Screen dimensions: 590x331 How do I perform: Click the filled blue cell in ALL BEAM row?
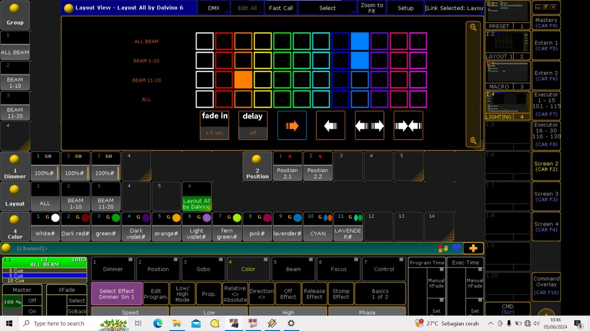coord(360,41)
